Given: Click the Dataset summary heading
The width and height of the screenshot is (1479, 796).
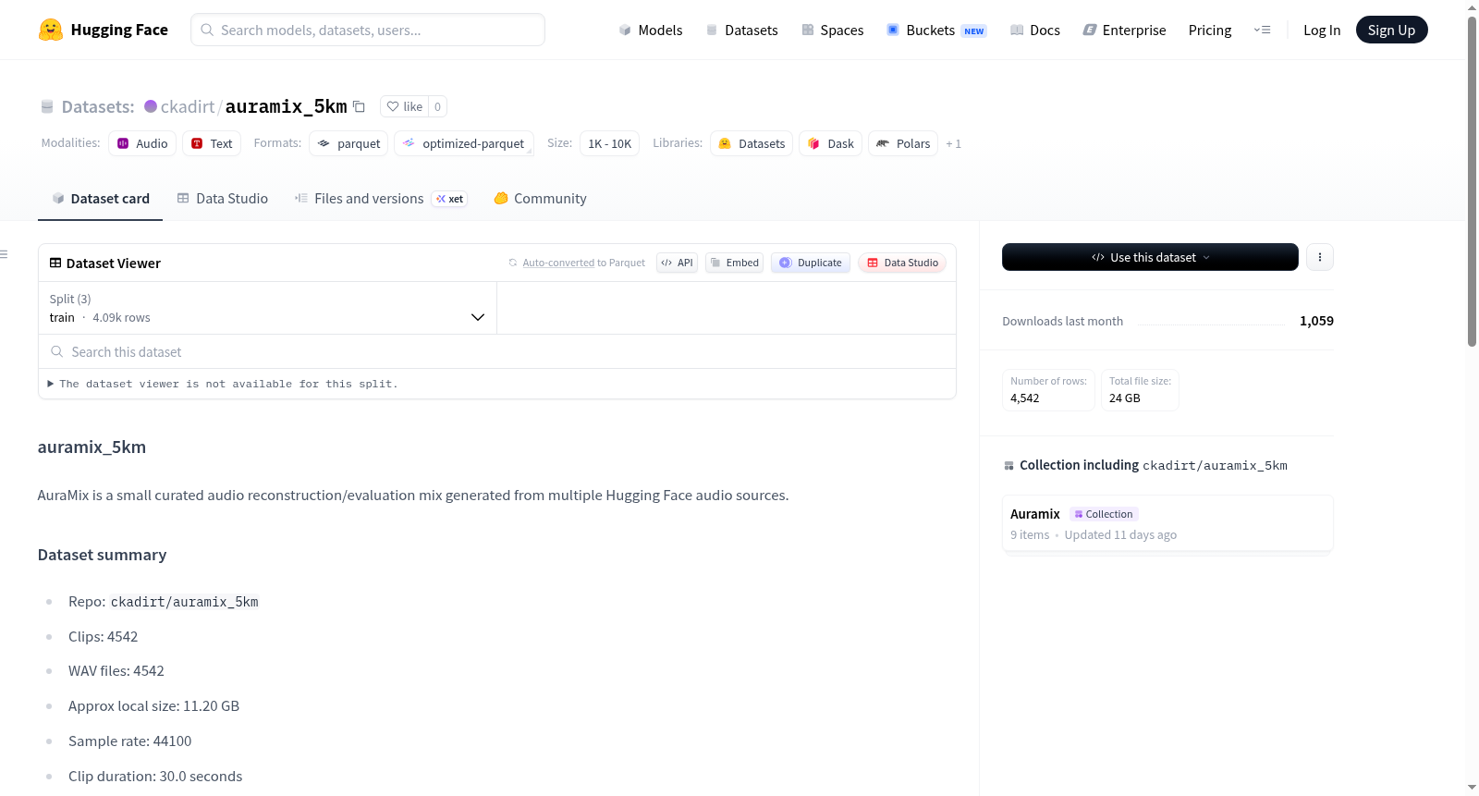Looking at the screenshot, I should (x=103, y=555).
